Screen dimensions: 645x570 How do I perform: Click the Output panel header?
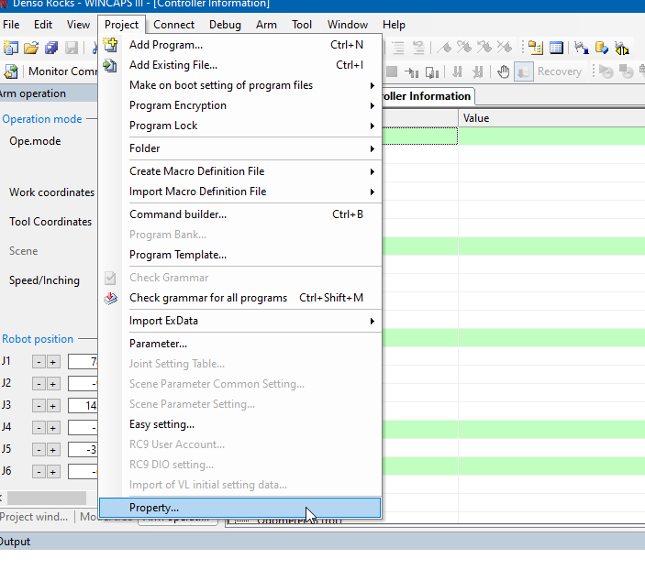pos(323,542)
